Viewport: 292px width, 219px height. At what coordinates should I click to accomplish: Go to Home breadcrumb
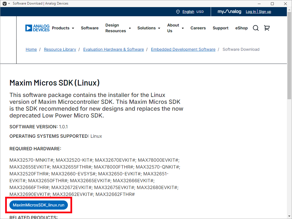pos(31,49)
